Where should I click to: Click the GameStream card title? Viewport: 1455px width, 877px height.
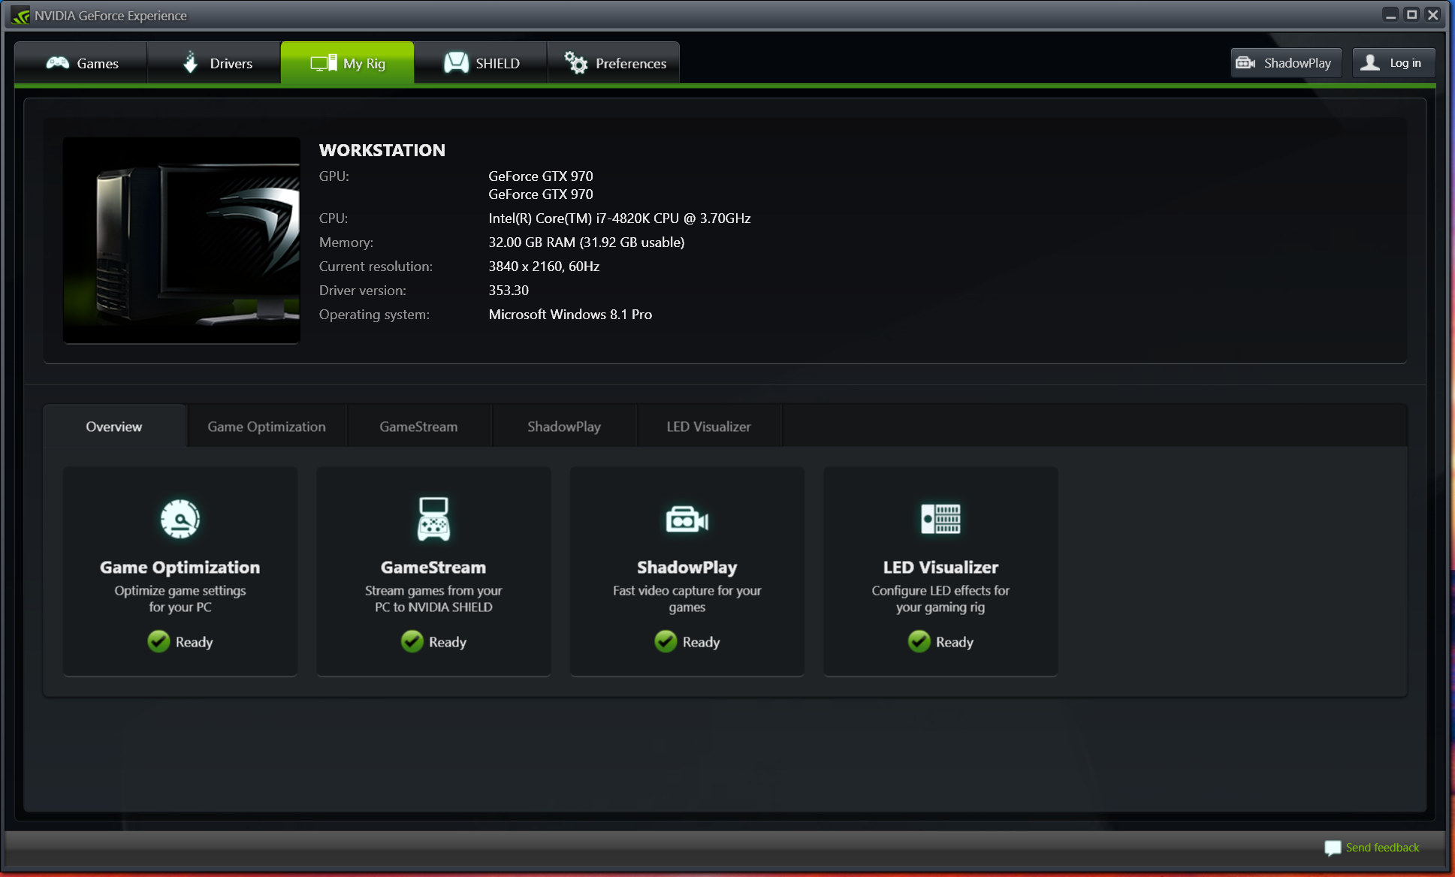pyautogui.click(x=433, y=568)
